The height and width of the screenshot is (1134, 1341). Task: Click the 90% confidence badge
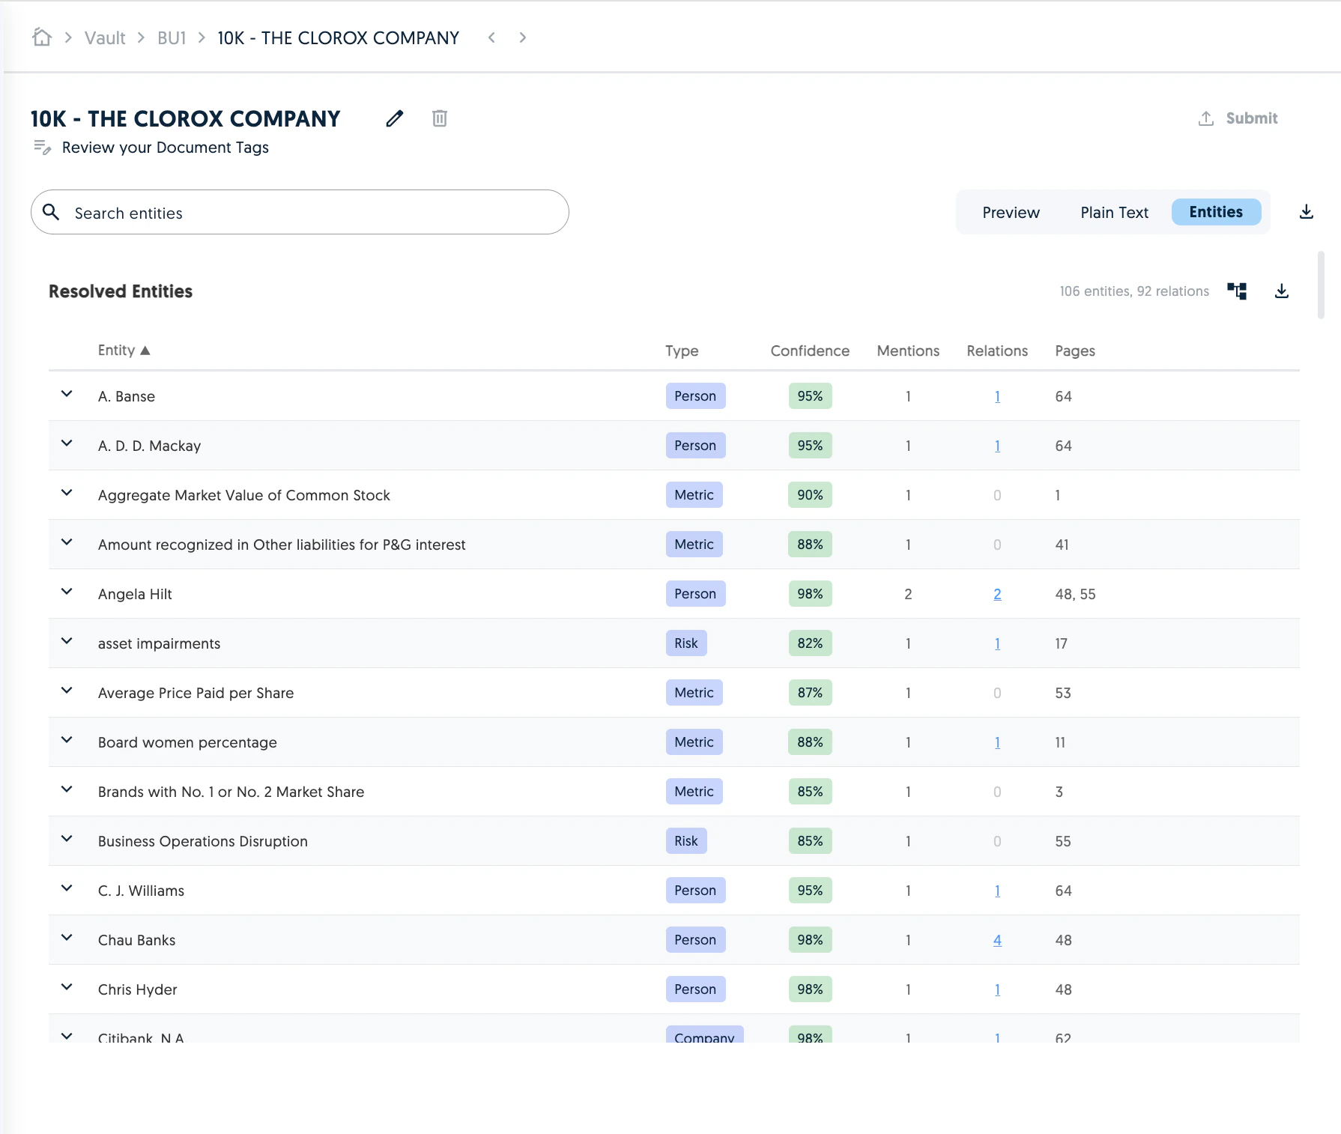click(810, 495)
